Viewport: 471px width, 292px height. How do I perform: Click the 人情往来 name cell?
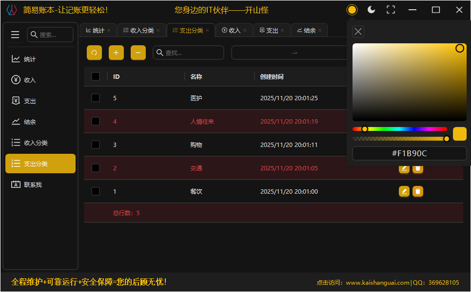(x=202, y=121)
